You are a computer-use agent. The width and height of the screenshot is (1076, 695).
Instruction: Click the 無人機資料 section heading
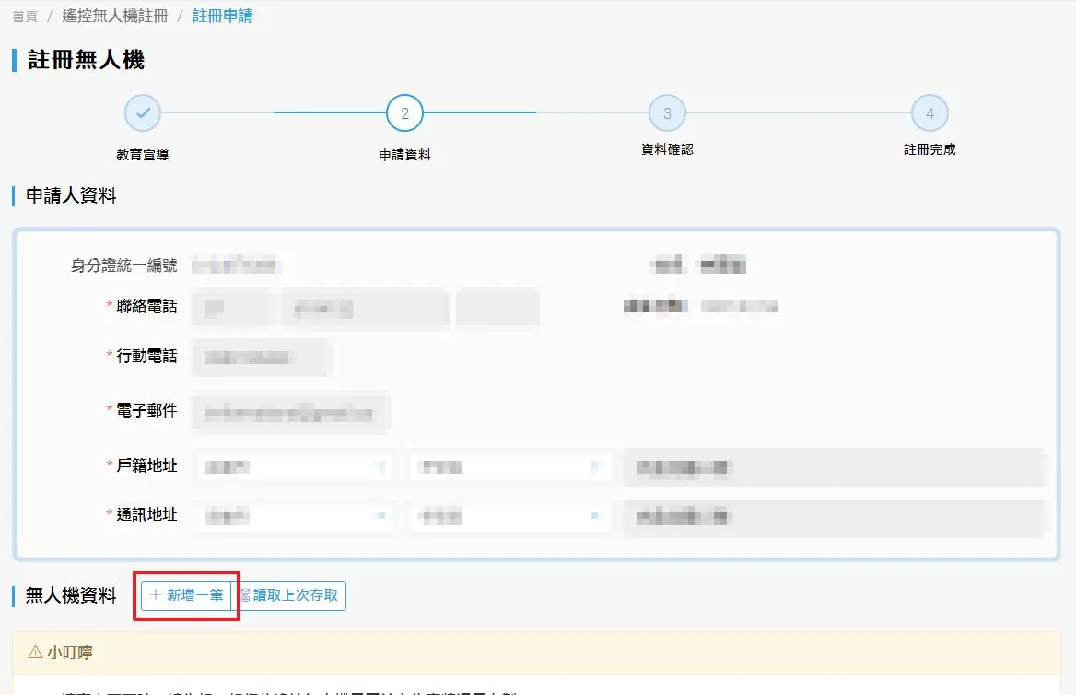click(71, 595)
